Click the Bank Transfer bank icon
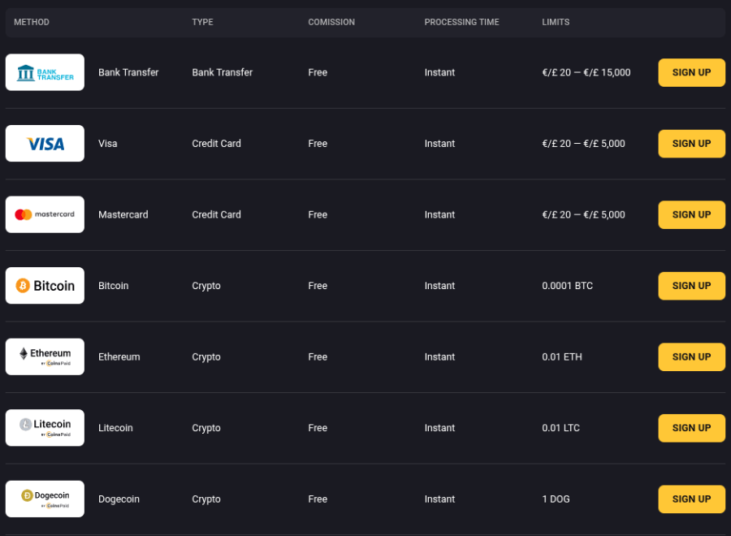Viewport: 731px width, 536px height. point(24,71)
